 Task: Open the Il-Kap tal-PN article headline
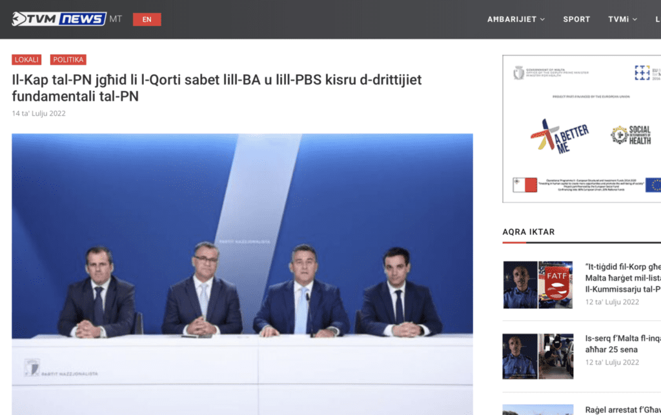[x=217, y=88]
